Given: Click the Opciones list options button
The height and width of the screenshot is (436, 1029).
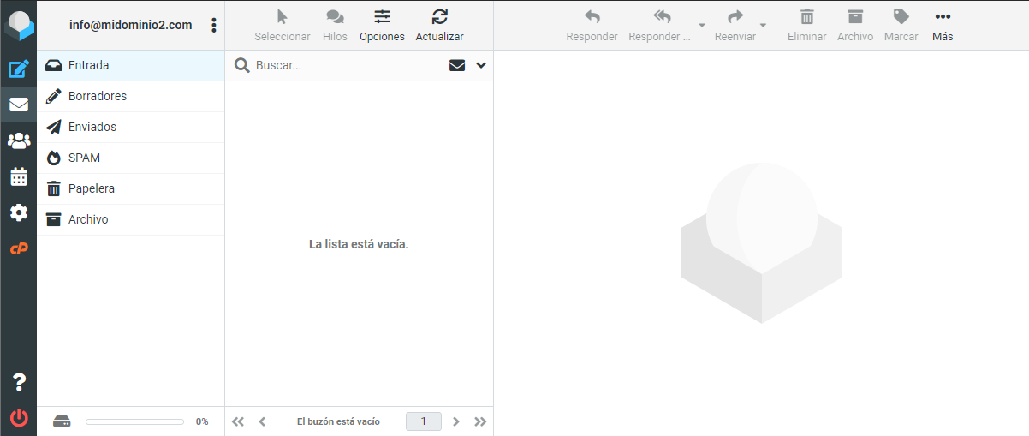Looking at the screenshot, I should [x=382, y=25].
